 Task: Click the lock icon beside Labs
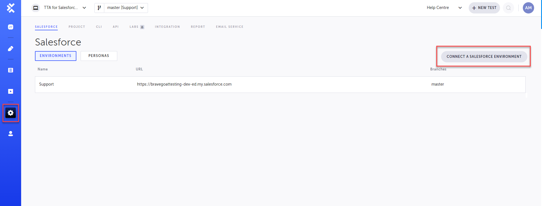click(142, 27)
